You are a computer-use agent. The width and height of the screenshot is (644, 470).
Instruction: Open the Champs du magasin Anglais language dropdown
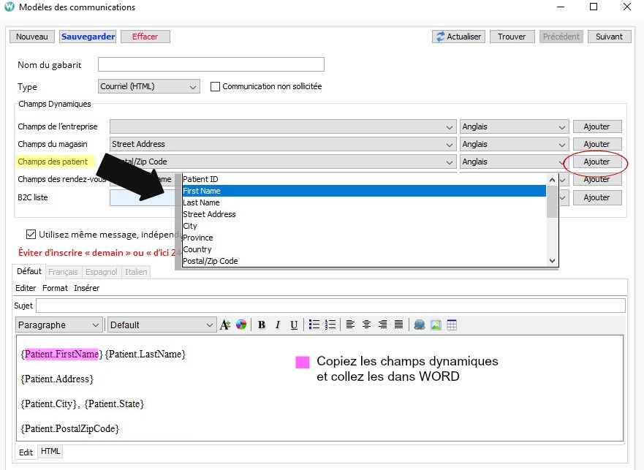[x=514, y=144]
